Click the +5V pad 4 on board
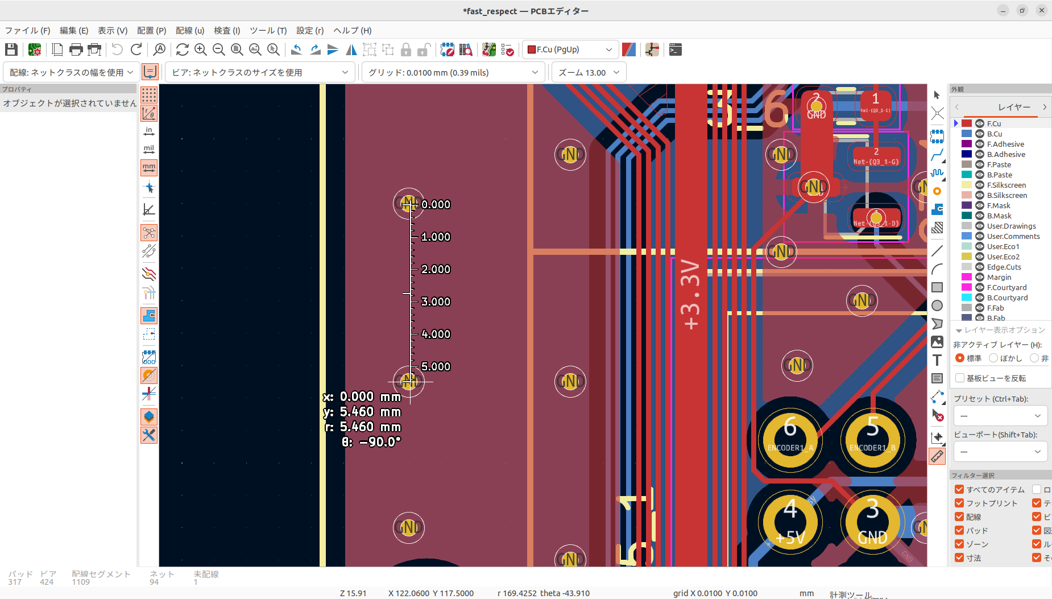The image size is (1052, 599). click(790, 522)
